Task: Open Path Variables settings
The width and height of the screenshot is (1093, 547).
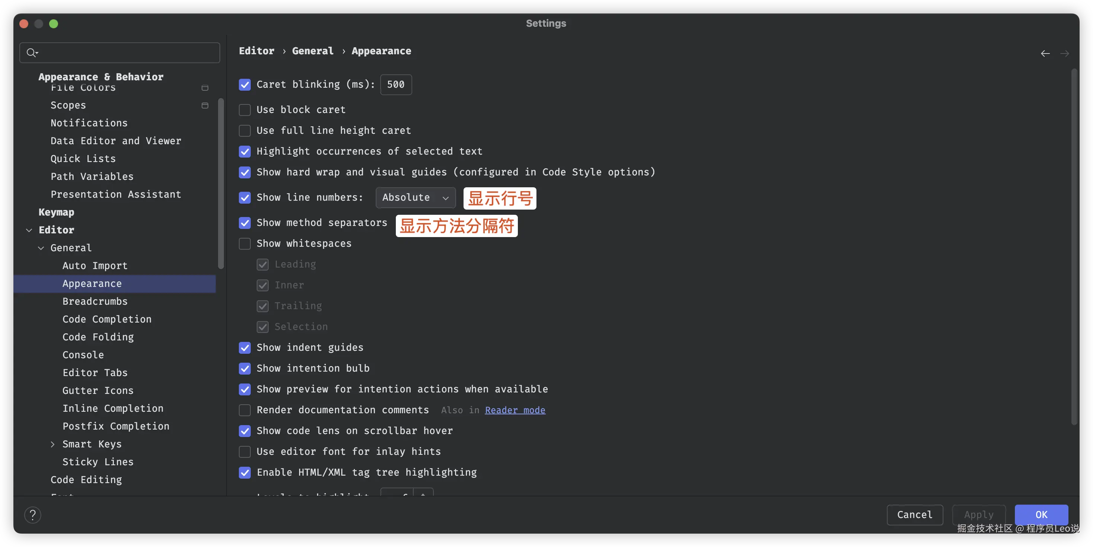Action: [92, 176]
